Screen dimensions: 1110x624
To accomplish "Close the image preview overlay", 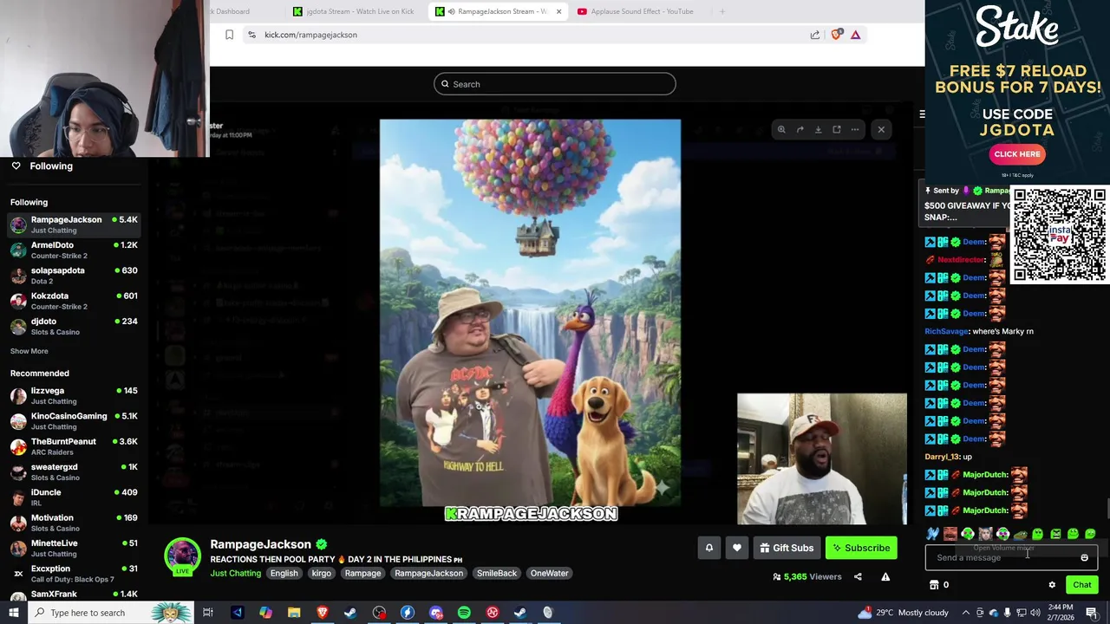I will coord(881,130).
